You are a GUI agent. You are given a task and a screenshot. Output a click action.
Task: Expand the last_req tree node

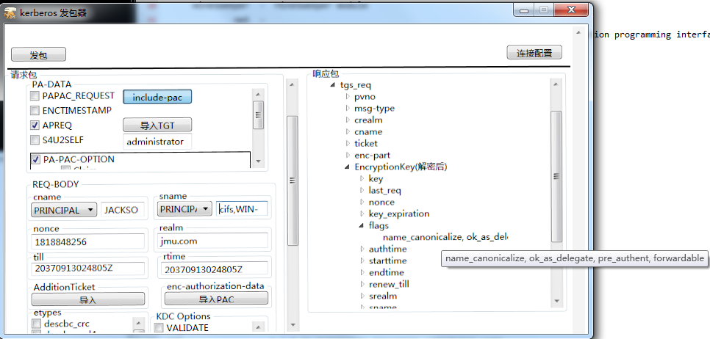tap(362, 190)
